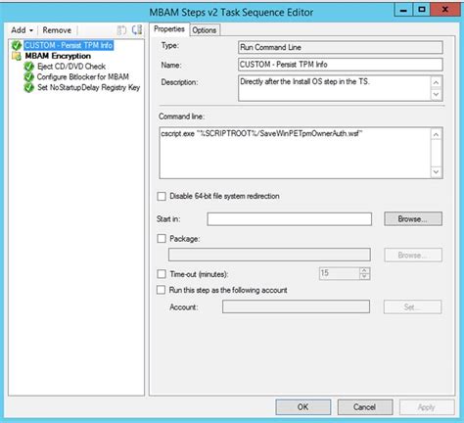The height and width of the screenshot is (423, 464).
Task: Open the Add dropdown menu
Action: click(x=22, y=30)
